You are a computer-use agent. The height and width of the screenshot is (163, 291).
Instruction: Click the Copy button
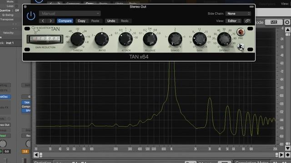click(81, 21)
